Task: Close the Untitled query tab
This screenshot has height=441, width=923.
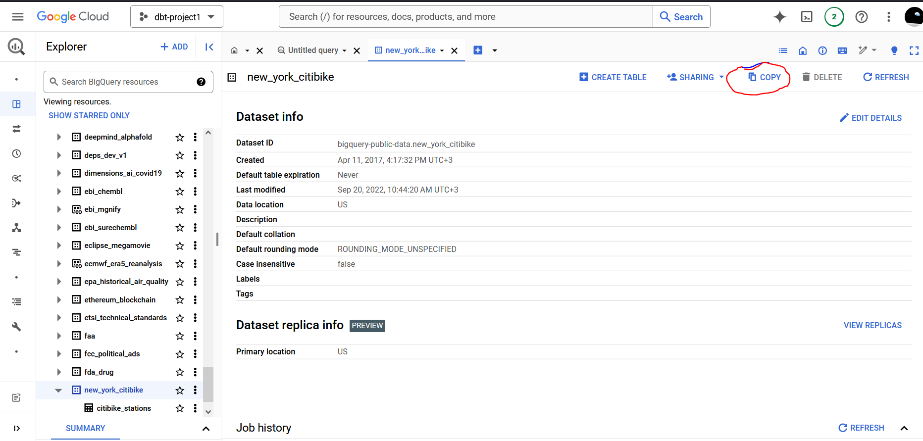Action: 357,50
